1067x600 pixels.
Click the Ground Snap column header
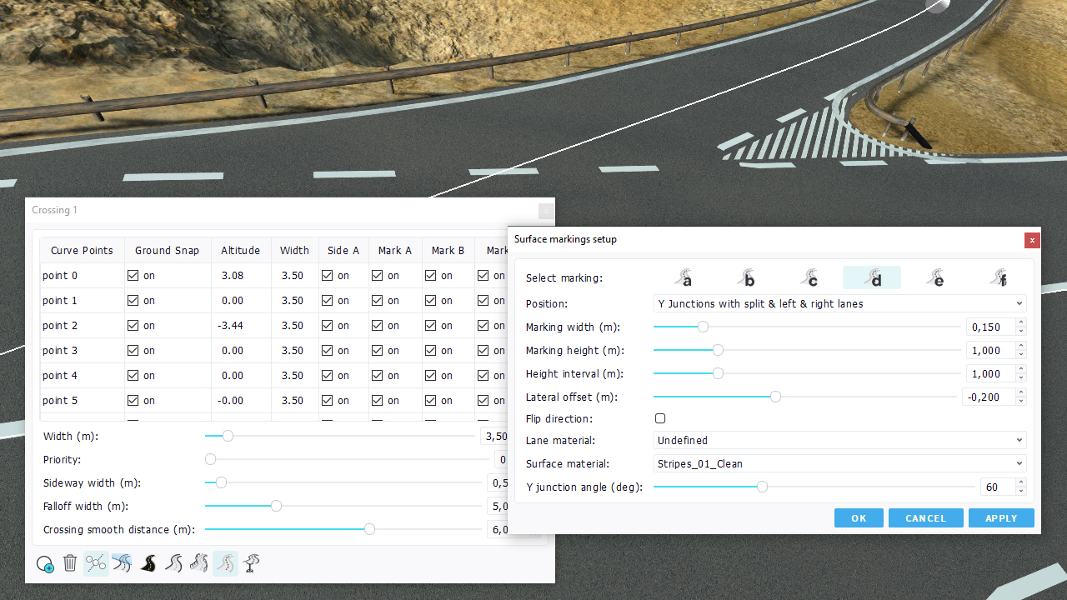point(167,250)
